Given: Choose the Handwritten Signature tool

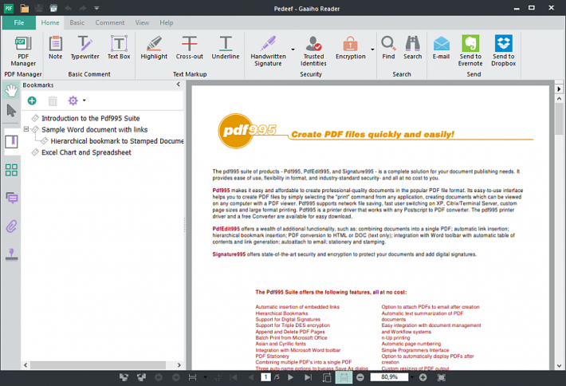Looking at the screenshot, I should (x=268, y=51).
